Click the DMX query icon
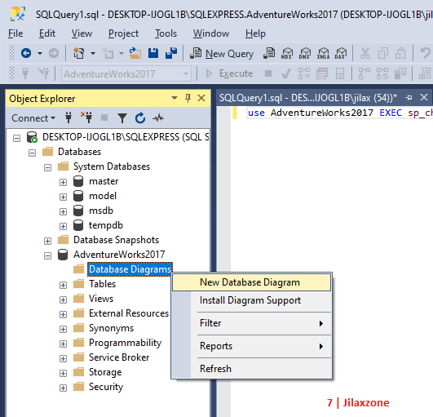The height and width of the screenshot is (417, 433). [305, 53]
